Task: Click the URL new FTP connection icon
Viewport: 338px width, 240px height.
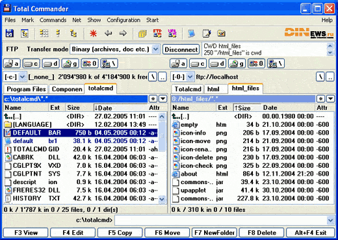Action: tap(172, 33)
